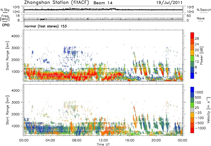Select the '-100' label on the velocity colorbar
The height and width of the screenshot is (146, 211).
tap(199, 118)
